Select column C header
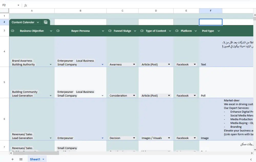The height and width of the screenshot is (162, 256). (122, 10)
